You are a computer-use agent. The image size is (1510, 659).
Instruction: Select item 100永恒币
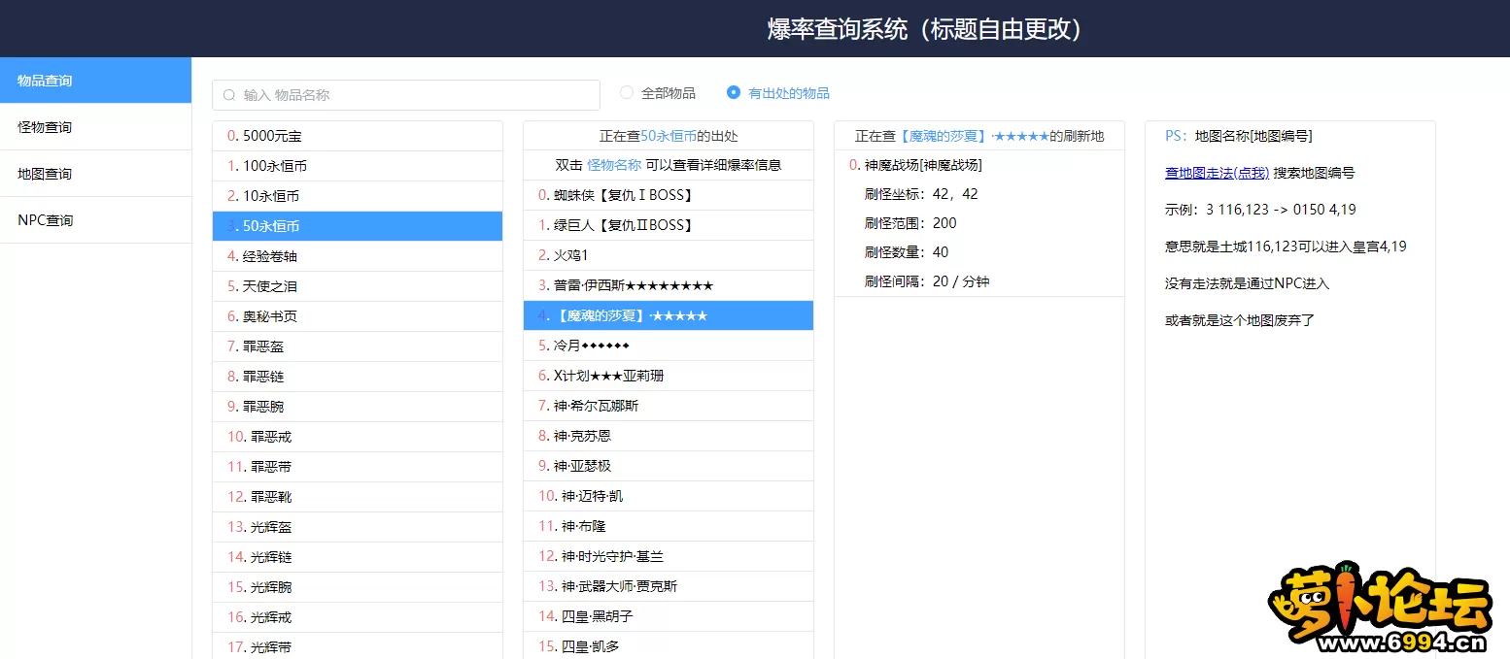[358, 166]
